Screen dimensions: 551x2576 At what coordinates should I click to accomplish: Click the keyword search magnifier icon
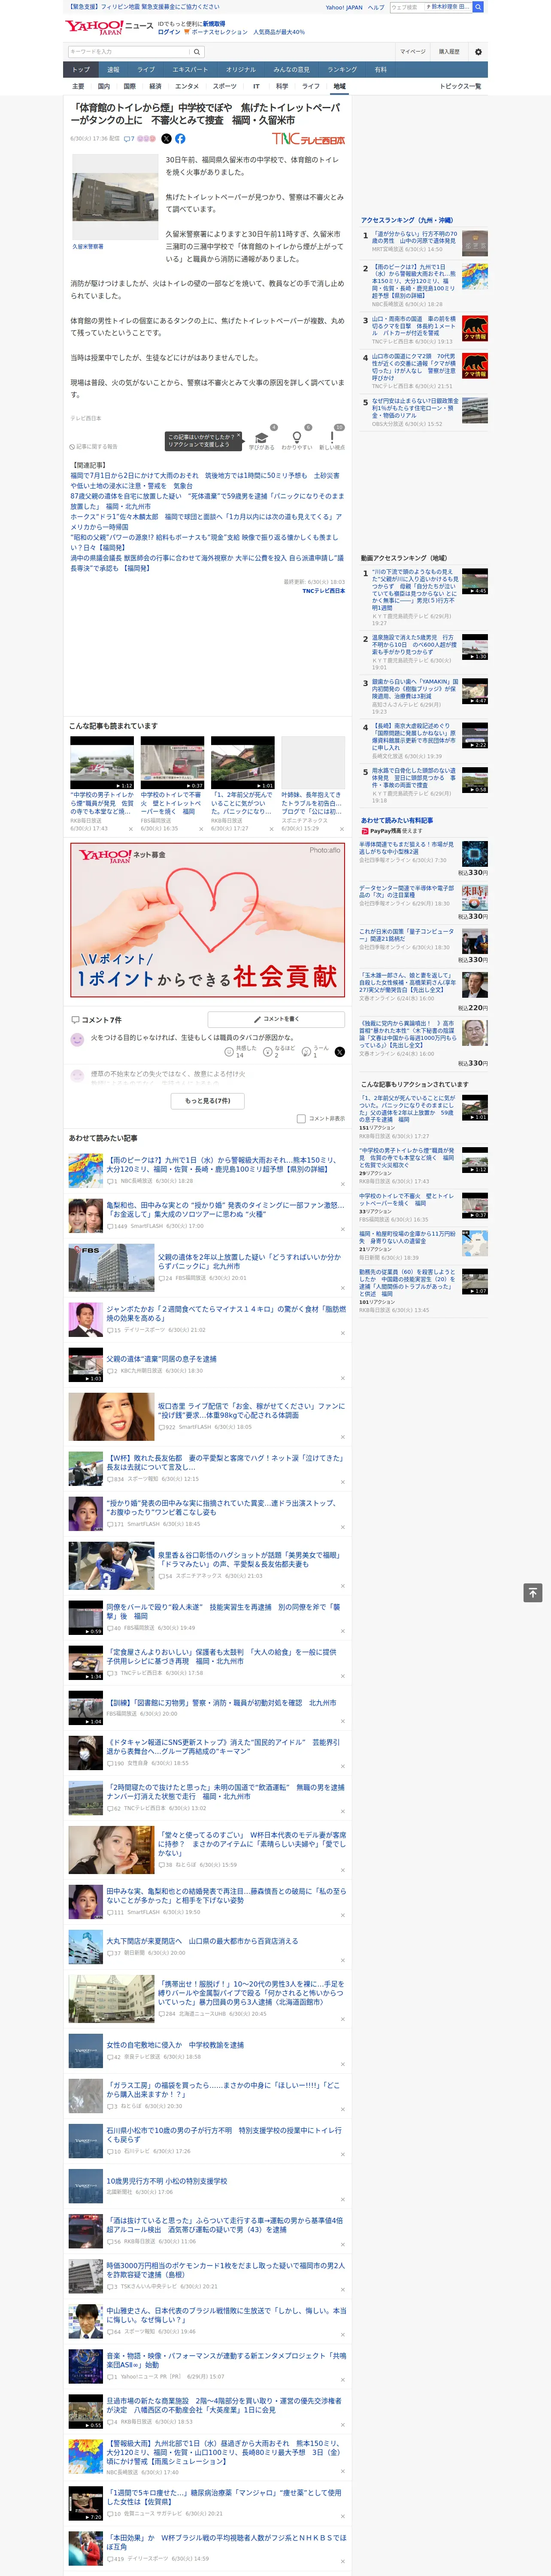pyautogui.click(x=197, y=52)
